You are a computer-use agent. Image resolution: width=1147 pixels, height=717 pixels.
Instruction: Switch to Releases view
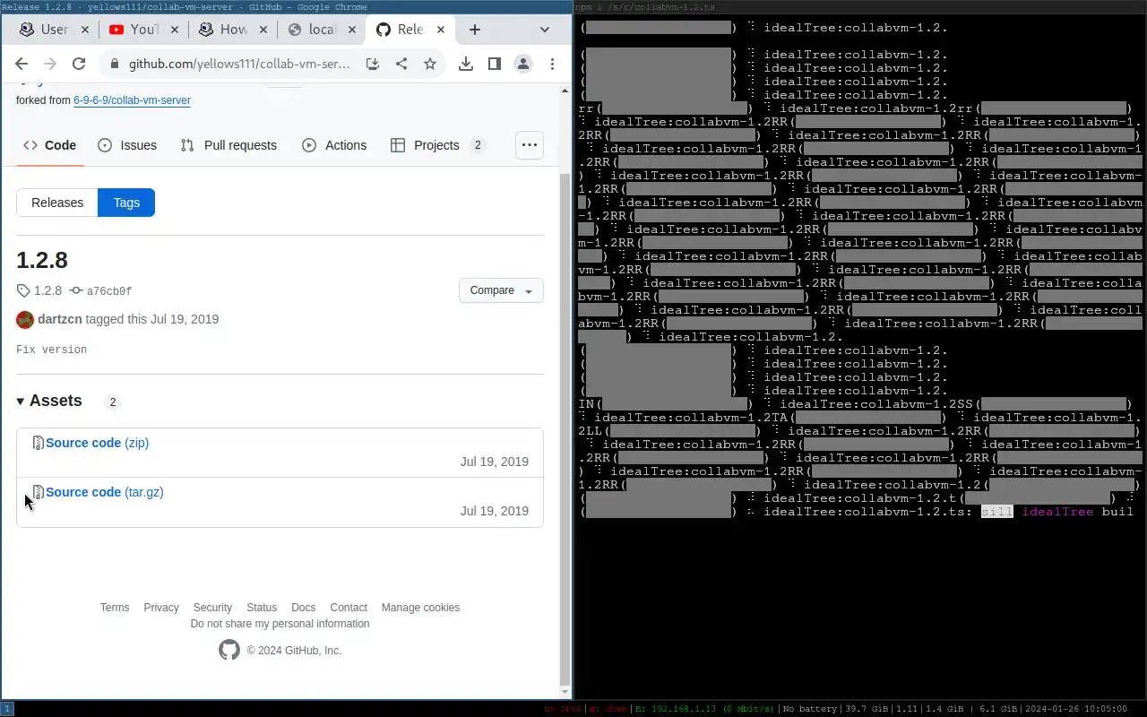[x=57, y=203]
